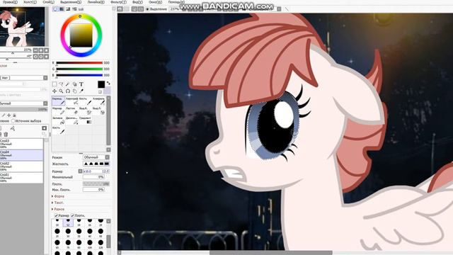The width and height of the screenshot is (453, 255).
Task: Select the Акварель (Watercolor) brush tool
Action: [x=99, y=101]
